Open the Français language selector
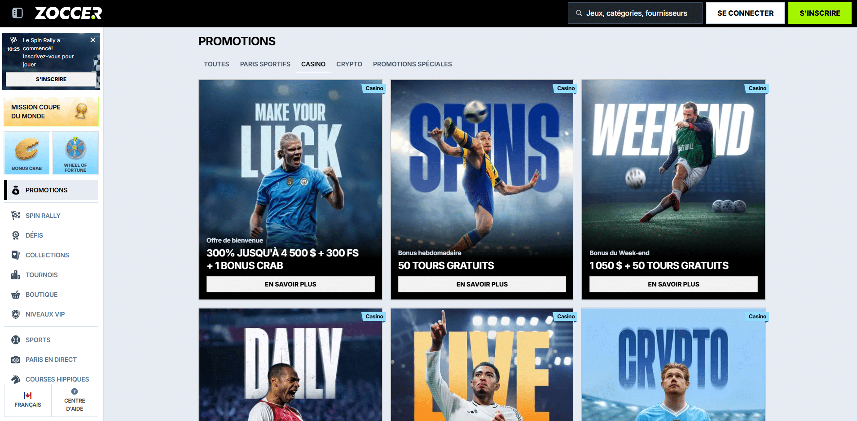Image resolution: width=857 pixels, height=421 pixels. pyautogui.click(x=28, y=400)
